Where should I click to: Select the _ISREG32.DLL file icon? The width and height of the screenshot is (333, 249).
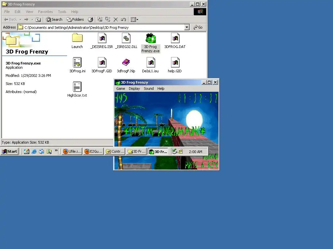(x=126, y=38)
